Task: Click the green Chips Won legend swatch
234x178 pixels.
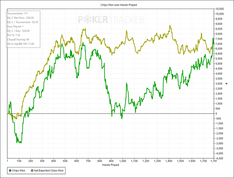Action: pos(10,171)
